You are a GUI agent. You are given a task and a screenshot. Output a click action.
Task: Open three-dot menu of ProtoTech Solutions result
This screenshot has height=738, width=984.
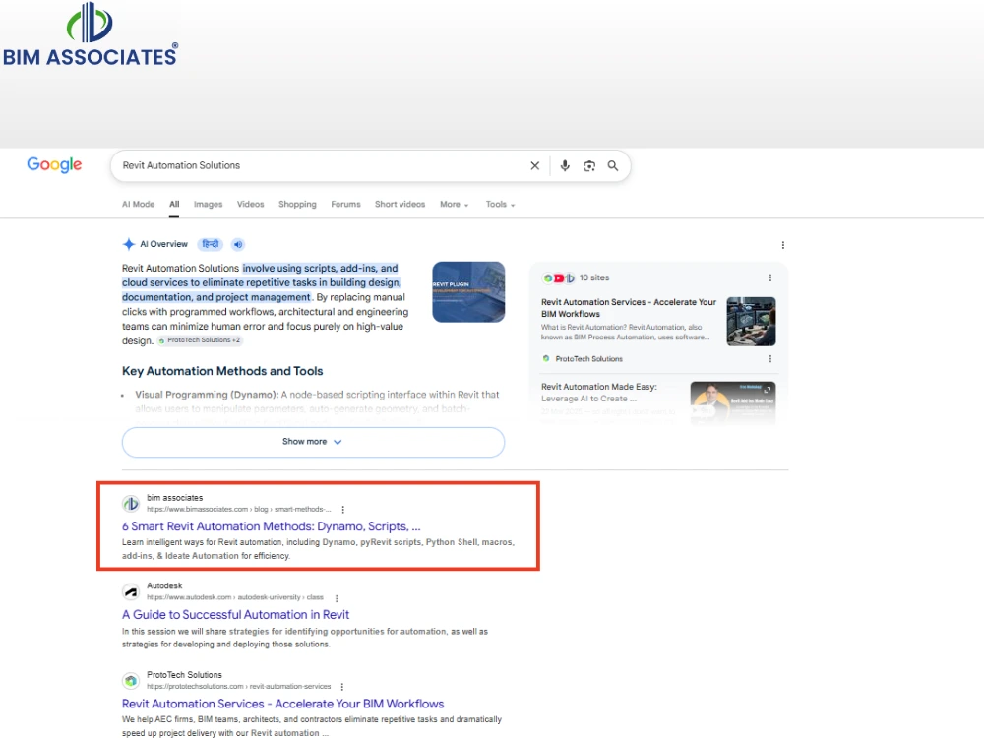[x=342, y=687]
